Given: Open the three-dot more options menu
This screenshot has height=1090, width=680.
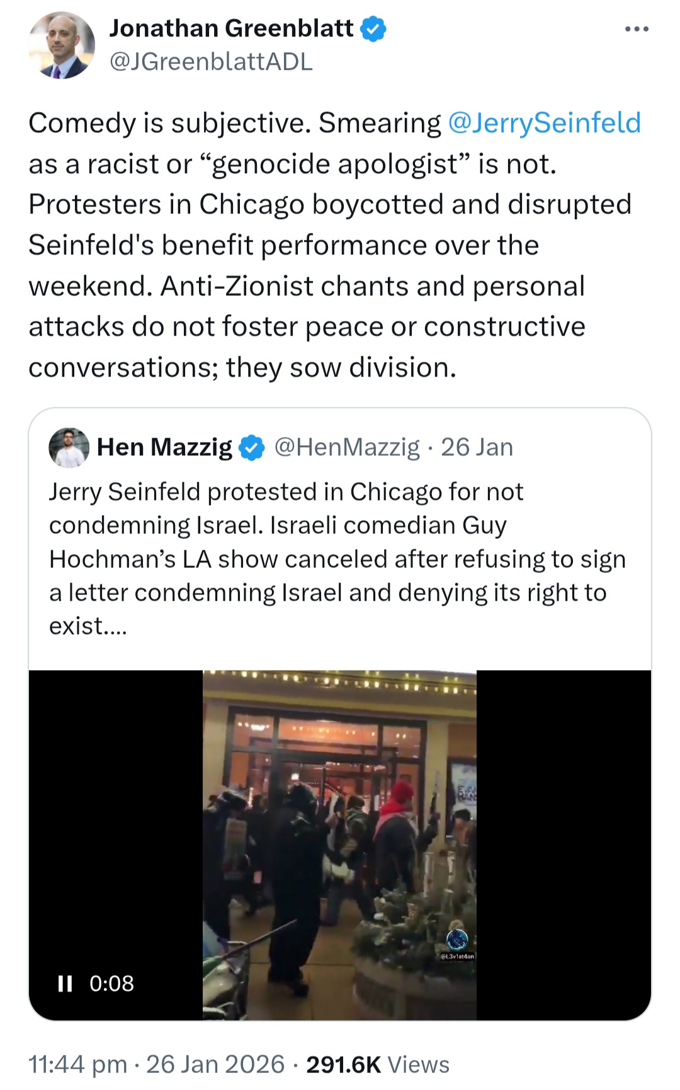Looking at the screenshot, I should tap(636, 29).
